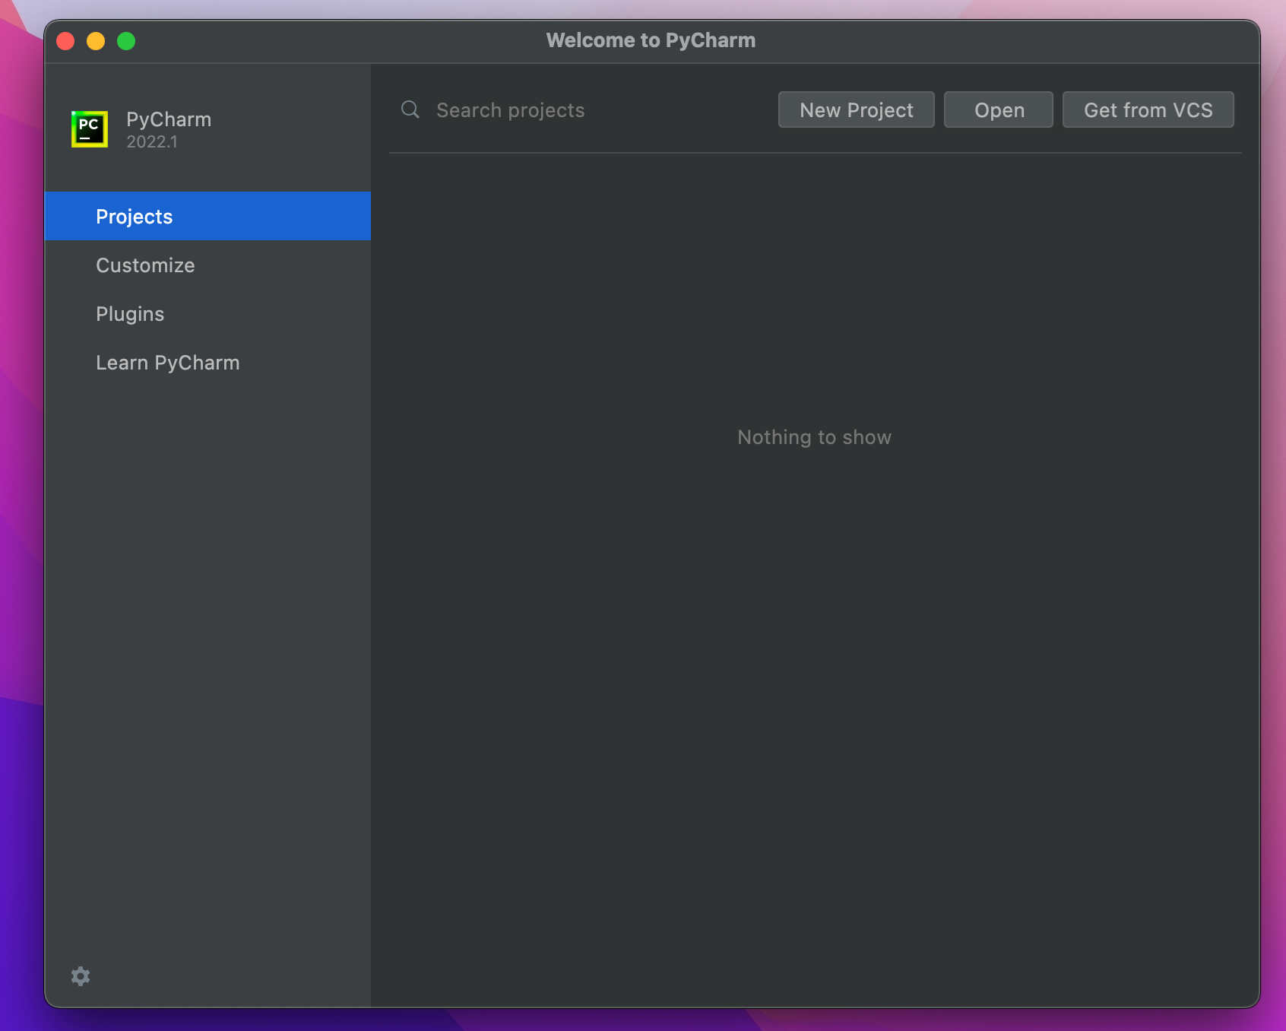Image resolution: width=1286 pixels, height=1031 pixels.
Task: Open the Learn PyCharm section
Action: [207, 363]
